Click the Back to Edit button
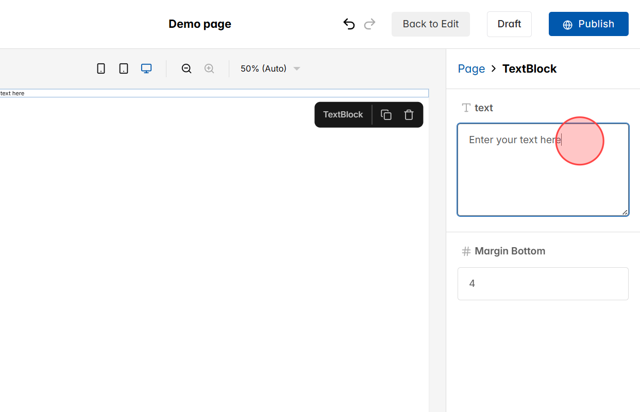Image resolution: width=640 pixels, height=412 pixels. click(x=430, y=24)
